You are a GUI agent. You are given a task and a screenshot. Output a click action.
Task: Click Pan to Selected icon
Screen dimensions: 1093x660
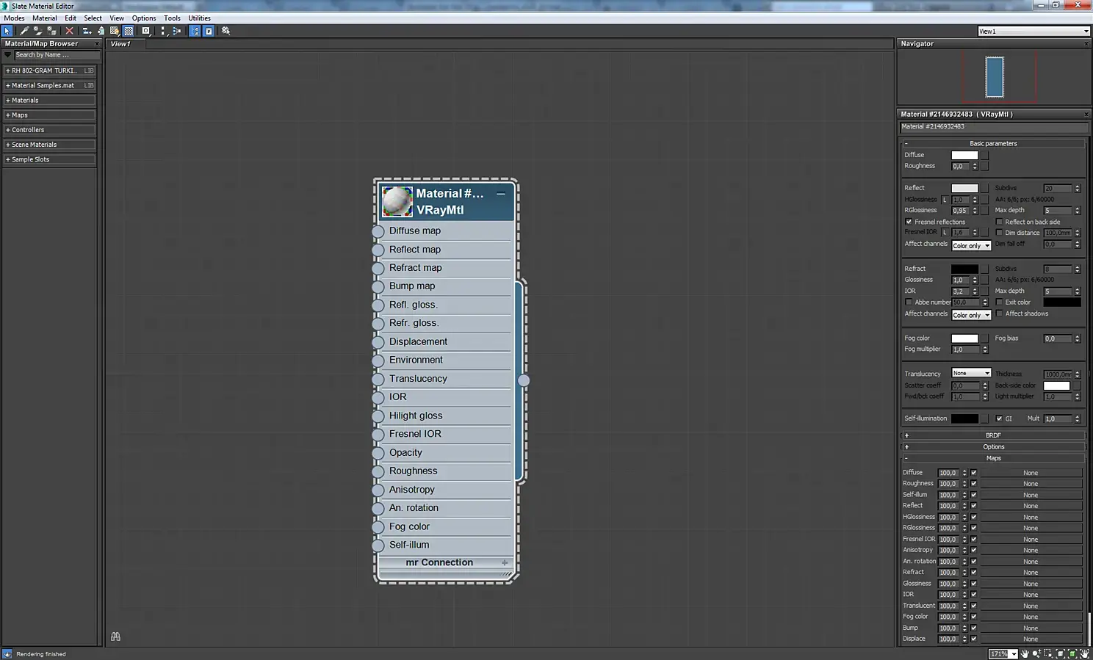click(x=1084, y=653)
